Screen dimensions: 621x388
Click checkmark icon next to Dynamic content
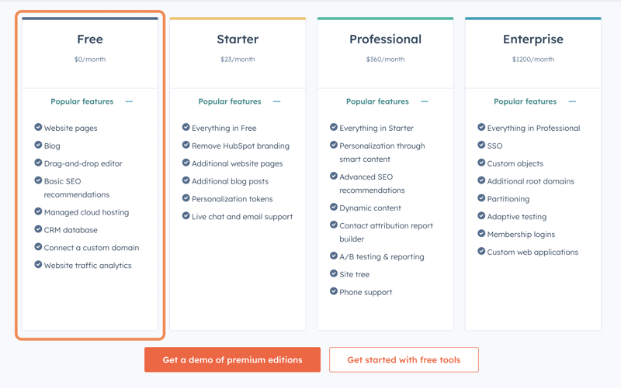tap(334, 207)
